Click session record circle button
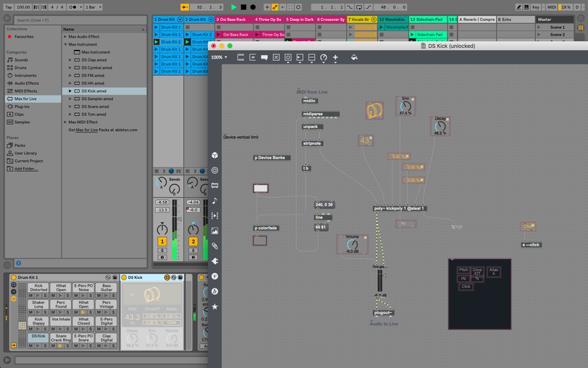This screenshot has height=368, width=588. [298, 7]
